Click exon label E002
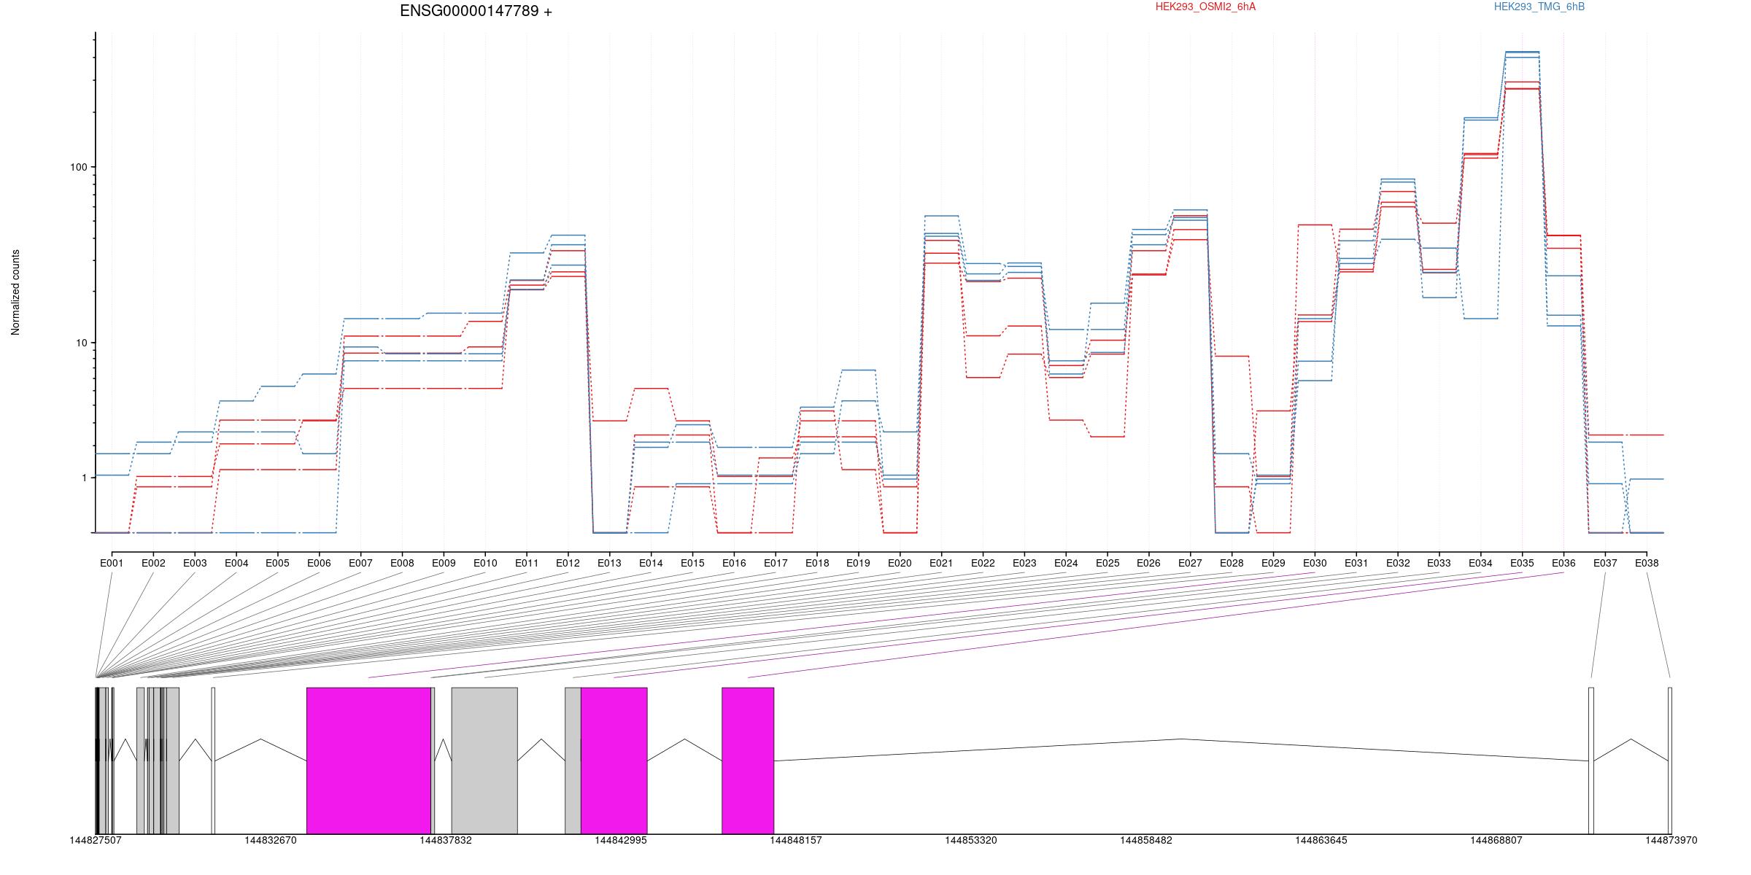1751x875 pixels. tap(153, 563)
